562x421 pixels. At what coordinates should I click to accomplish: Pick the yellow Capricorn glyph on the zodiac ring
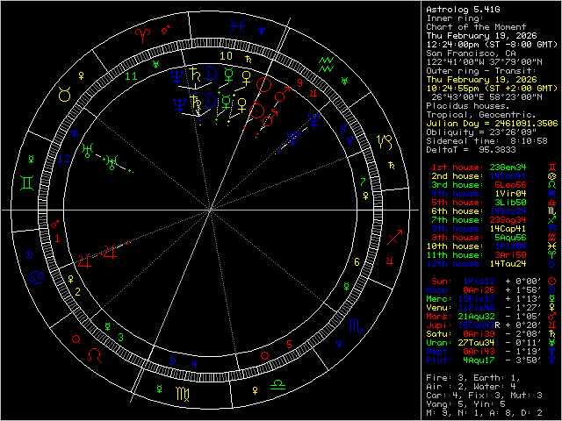coord(385,140)
